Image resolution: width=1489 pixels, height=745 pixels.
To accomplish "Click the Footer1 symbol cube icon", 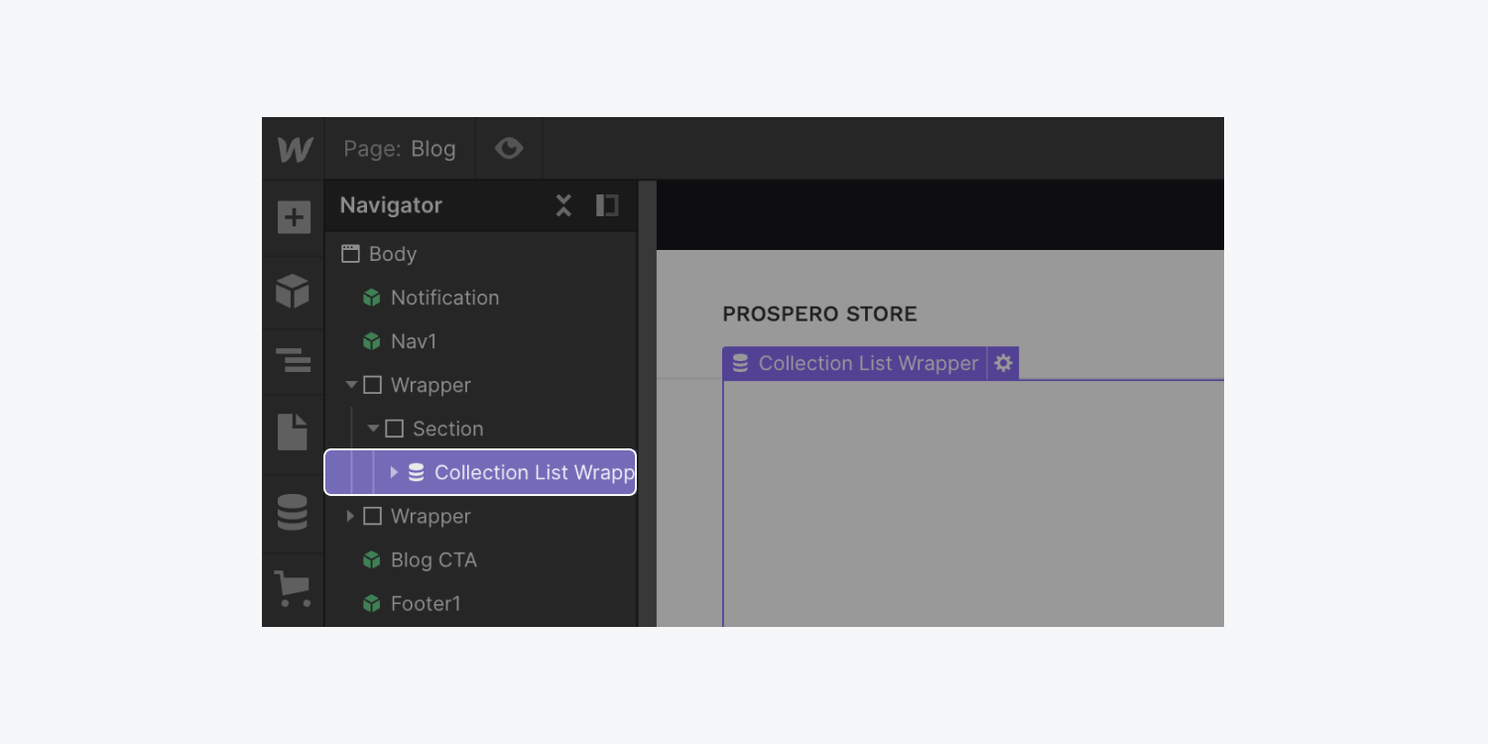I will coord(372,603).
